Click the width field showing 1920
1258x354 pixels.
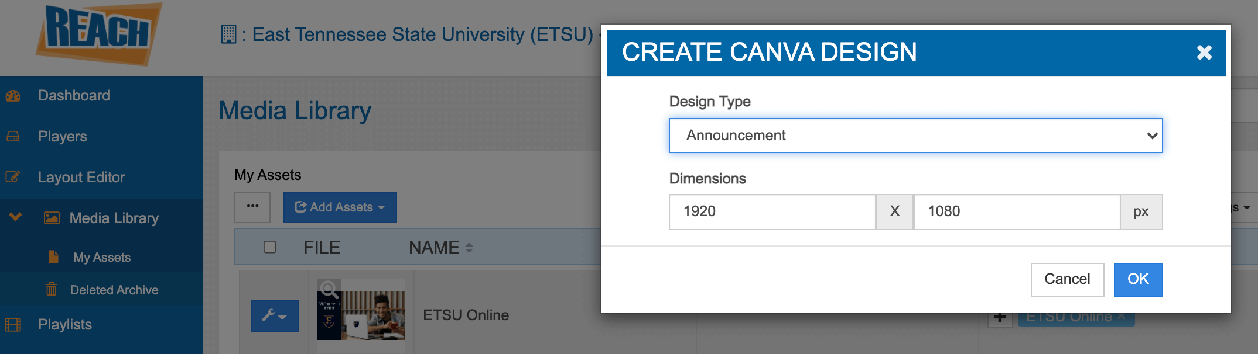point(772,211)
